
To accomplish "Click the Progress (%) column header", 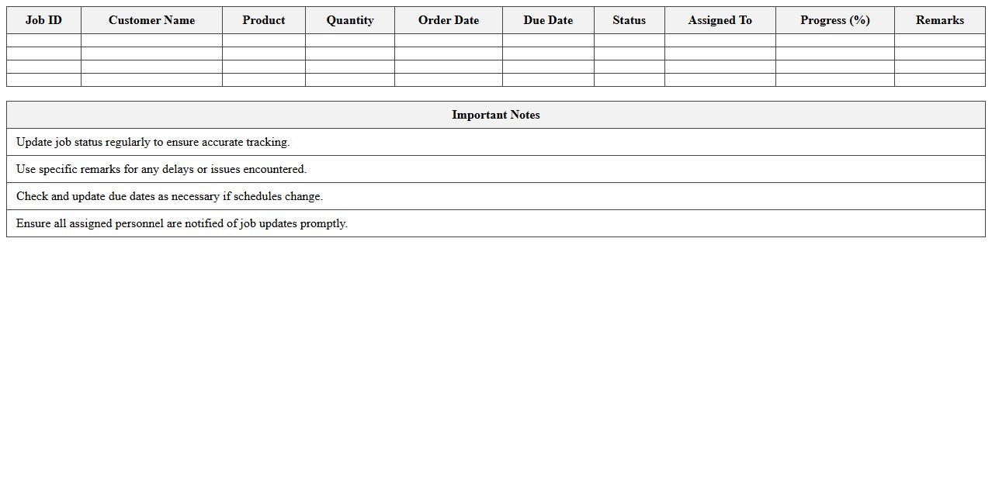I will click(x=834, y=20).
